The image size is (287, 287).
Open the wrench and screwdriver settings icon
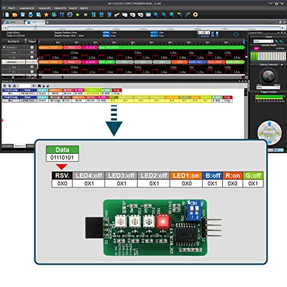pos(62,14)
